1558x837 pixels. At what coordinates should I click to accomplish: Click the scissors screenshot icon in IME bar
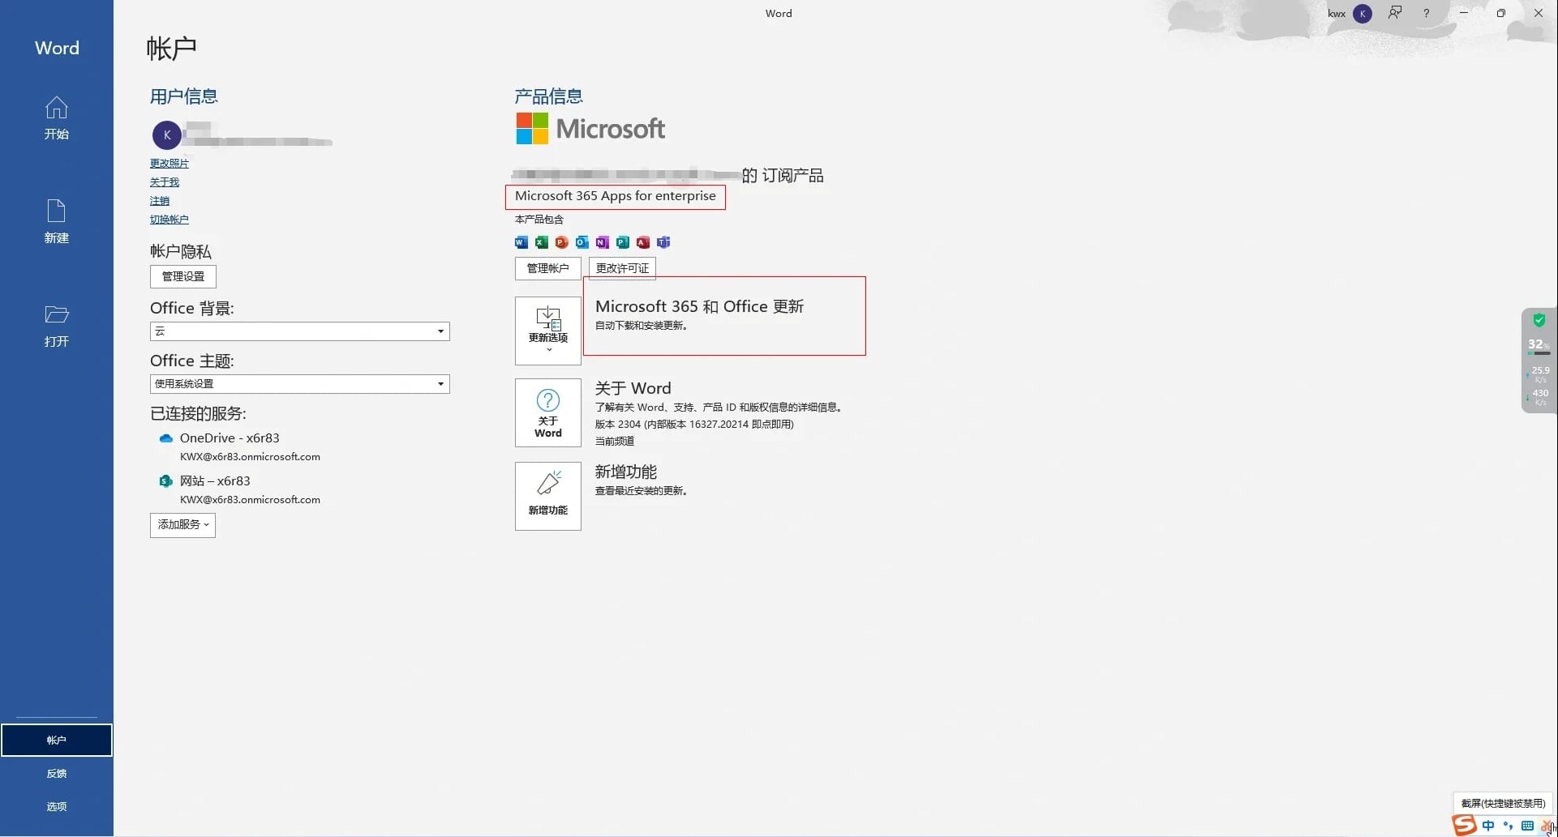click(x=1547, y=826)
